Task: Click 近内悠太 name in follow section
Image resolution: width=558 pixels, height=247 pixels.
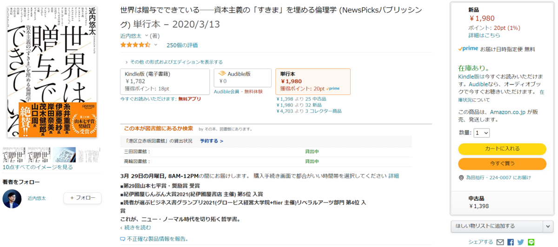Action: point(37,198)
